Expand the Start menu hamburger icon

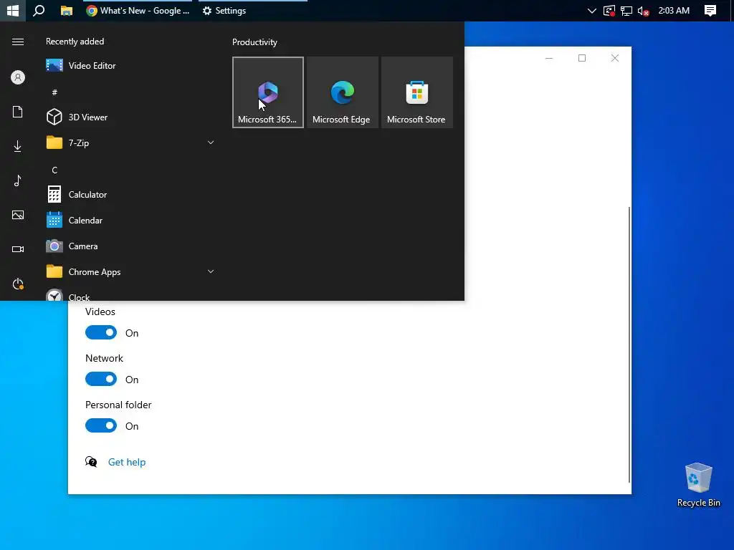pos(18,42)
